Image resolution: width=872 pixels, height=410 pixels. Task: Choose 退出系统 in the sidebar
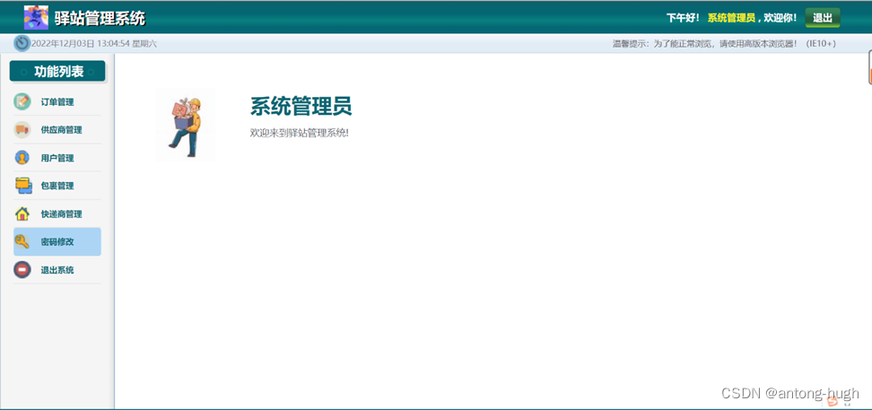(x=57, y=270)
